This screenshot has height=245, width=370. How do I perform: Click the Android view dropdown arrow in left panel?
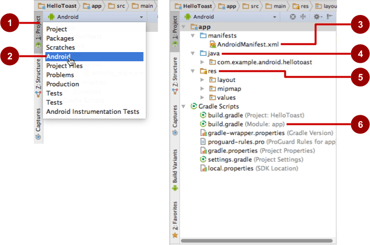tap(141, 17)
